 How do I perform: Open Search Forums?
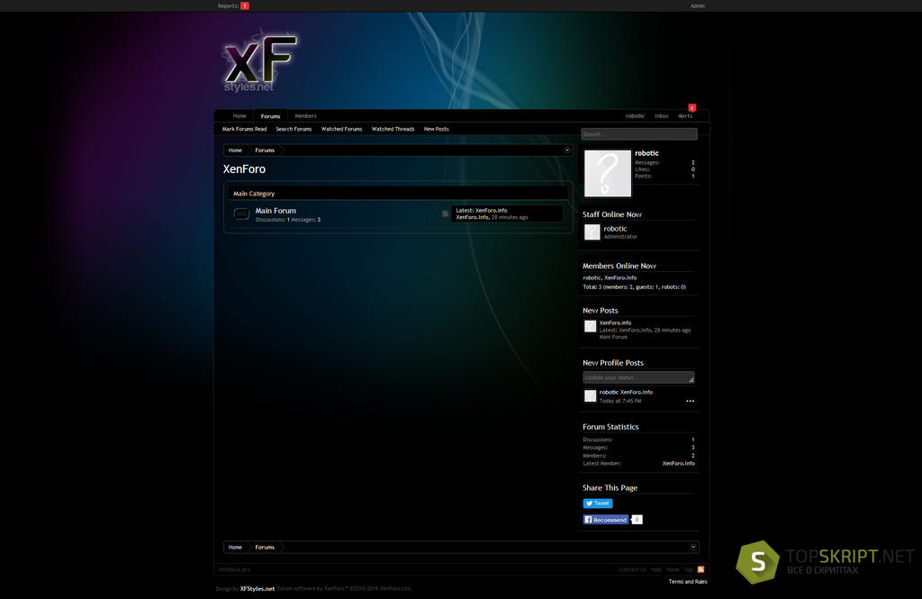coord(294,129)
